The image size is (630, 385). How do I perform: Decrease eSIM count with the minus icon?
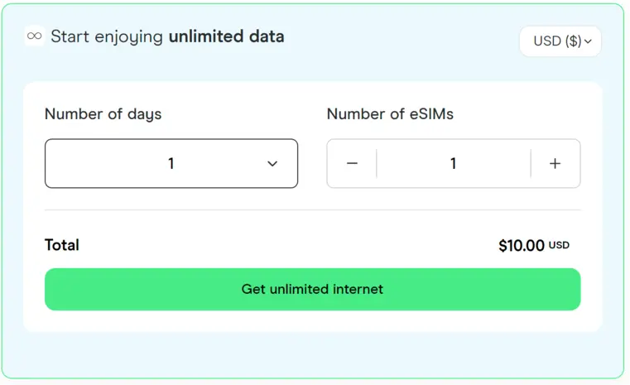352,164
